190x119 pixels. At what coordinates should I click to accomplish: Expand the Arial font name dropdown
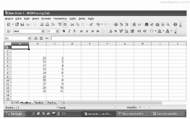43,31
